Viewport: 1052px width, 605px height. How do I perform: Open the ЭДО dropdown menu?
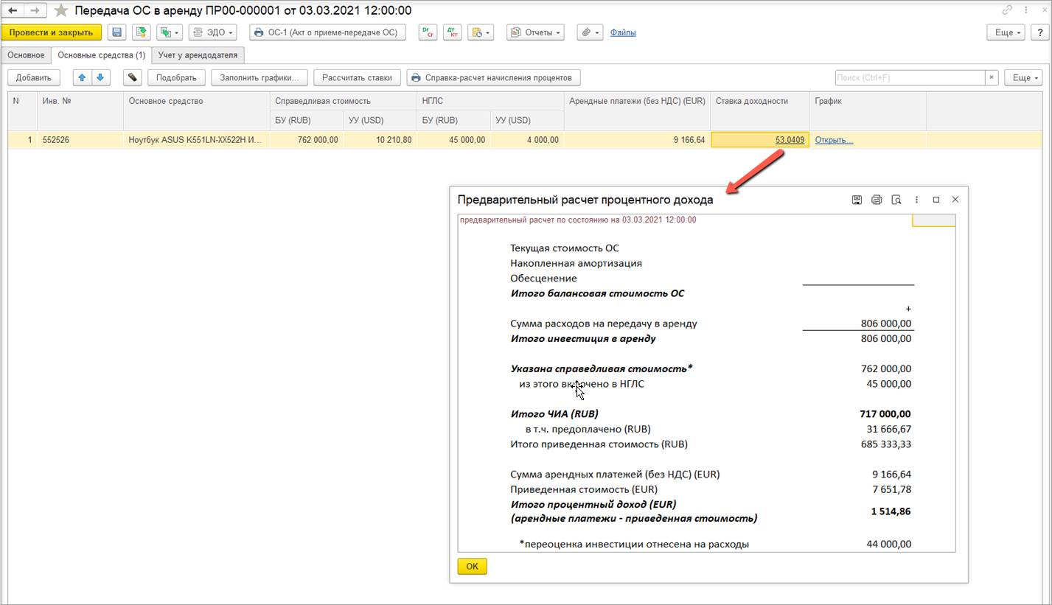point(213,32)
